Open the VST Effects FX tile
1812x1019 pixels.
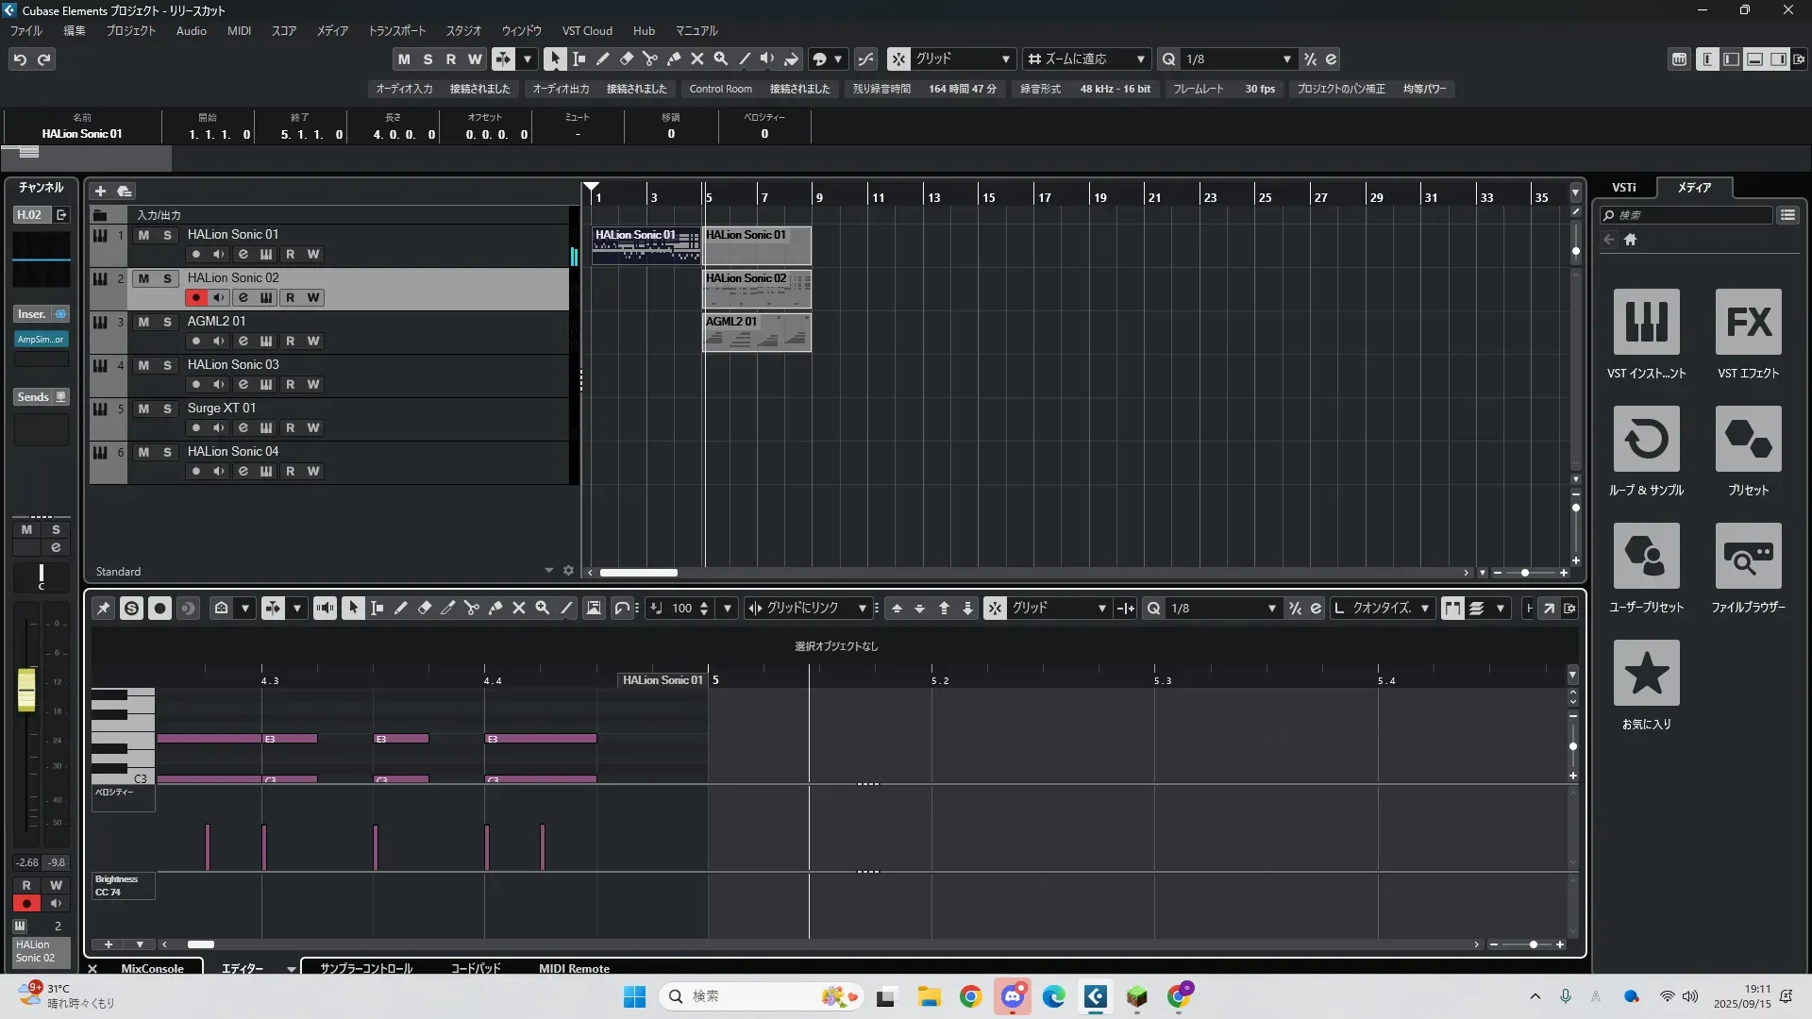tap(1748, 322)
